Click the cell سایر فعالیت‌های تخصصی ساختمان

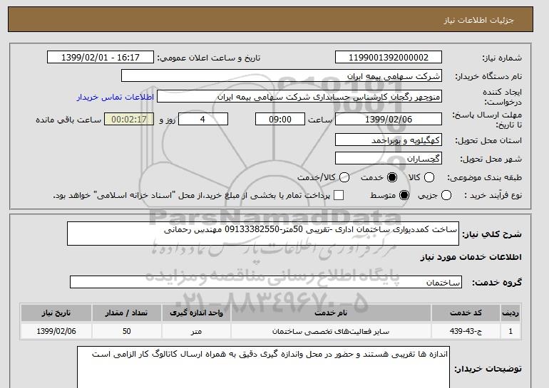pyautogui.click(x=331, y=331)
